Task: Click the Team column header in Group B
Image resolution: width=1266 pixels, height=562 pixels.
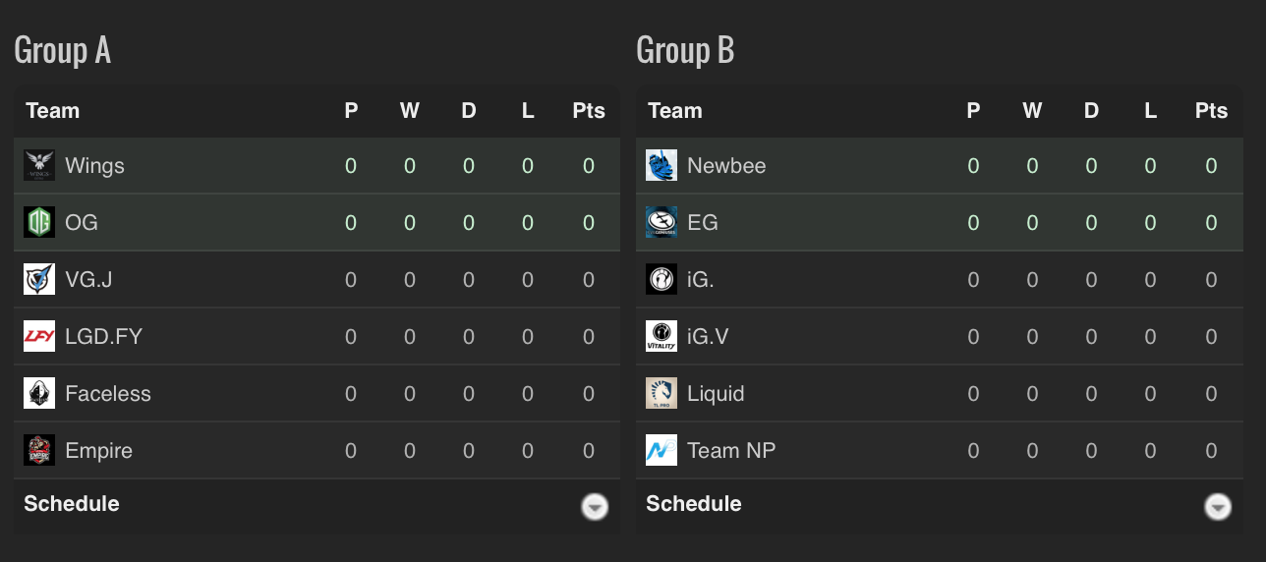Action: [x=675, y=111]
